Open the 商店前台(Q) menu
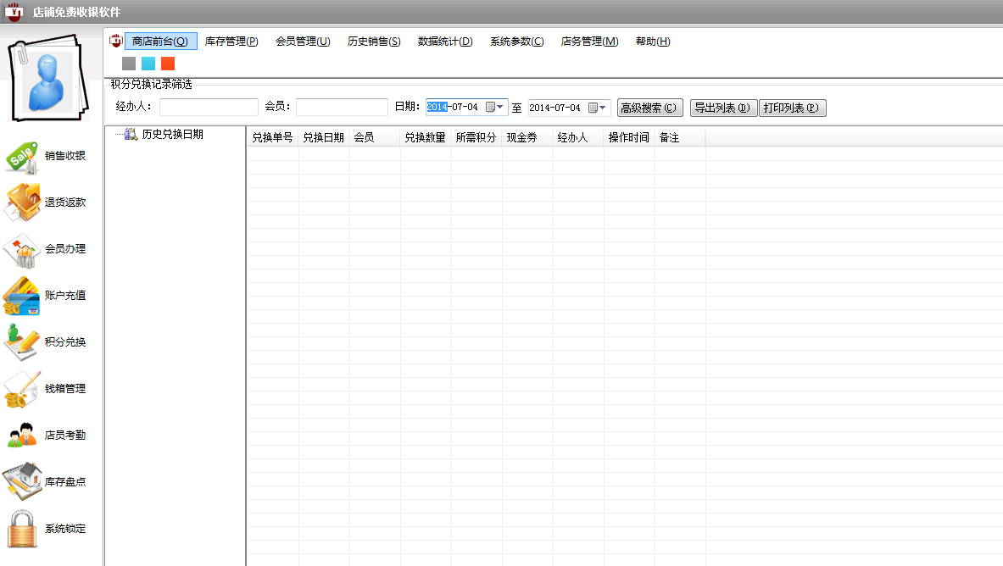Image resolution: width=1003 pixels, height=566 pixels. (x=160, y=42)
